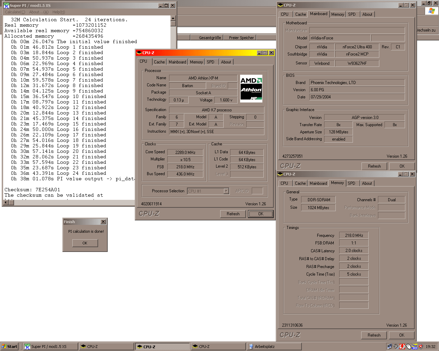This screenshot has width=439, height=351.
Task: Select Mainboard tab in Memory CPU-Z window
Action: [318, 183]
